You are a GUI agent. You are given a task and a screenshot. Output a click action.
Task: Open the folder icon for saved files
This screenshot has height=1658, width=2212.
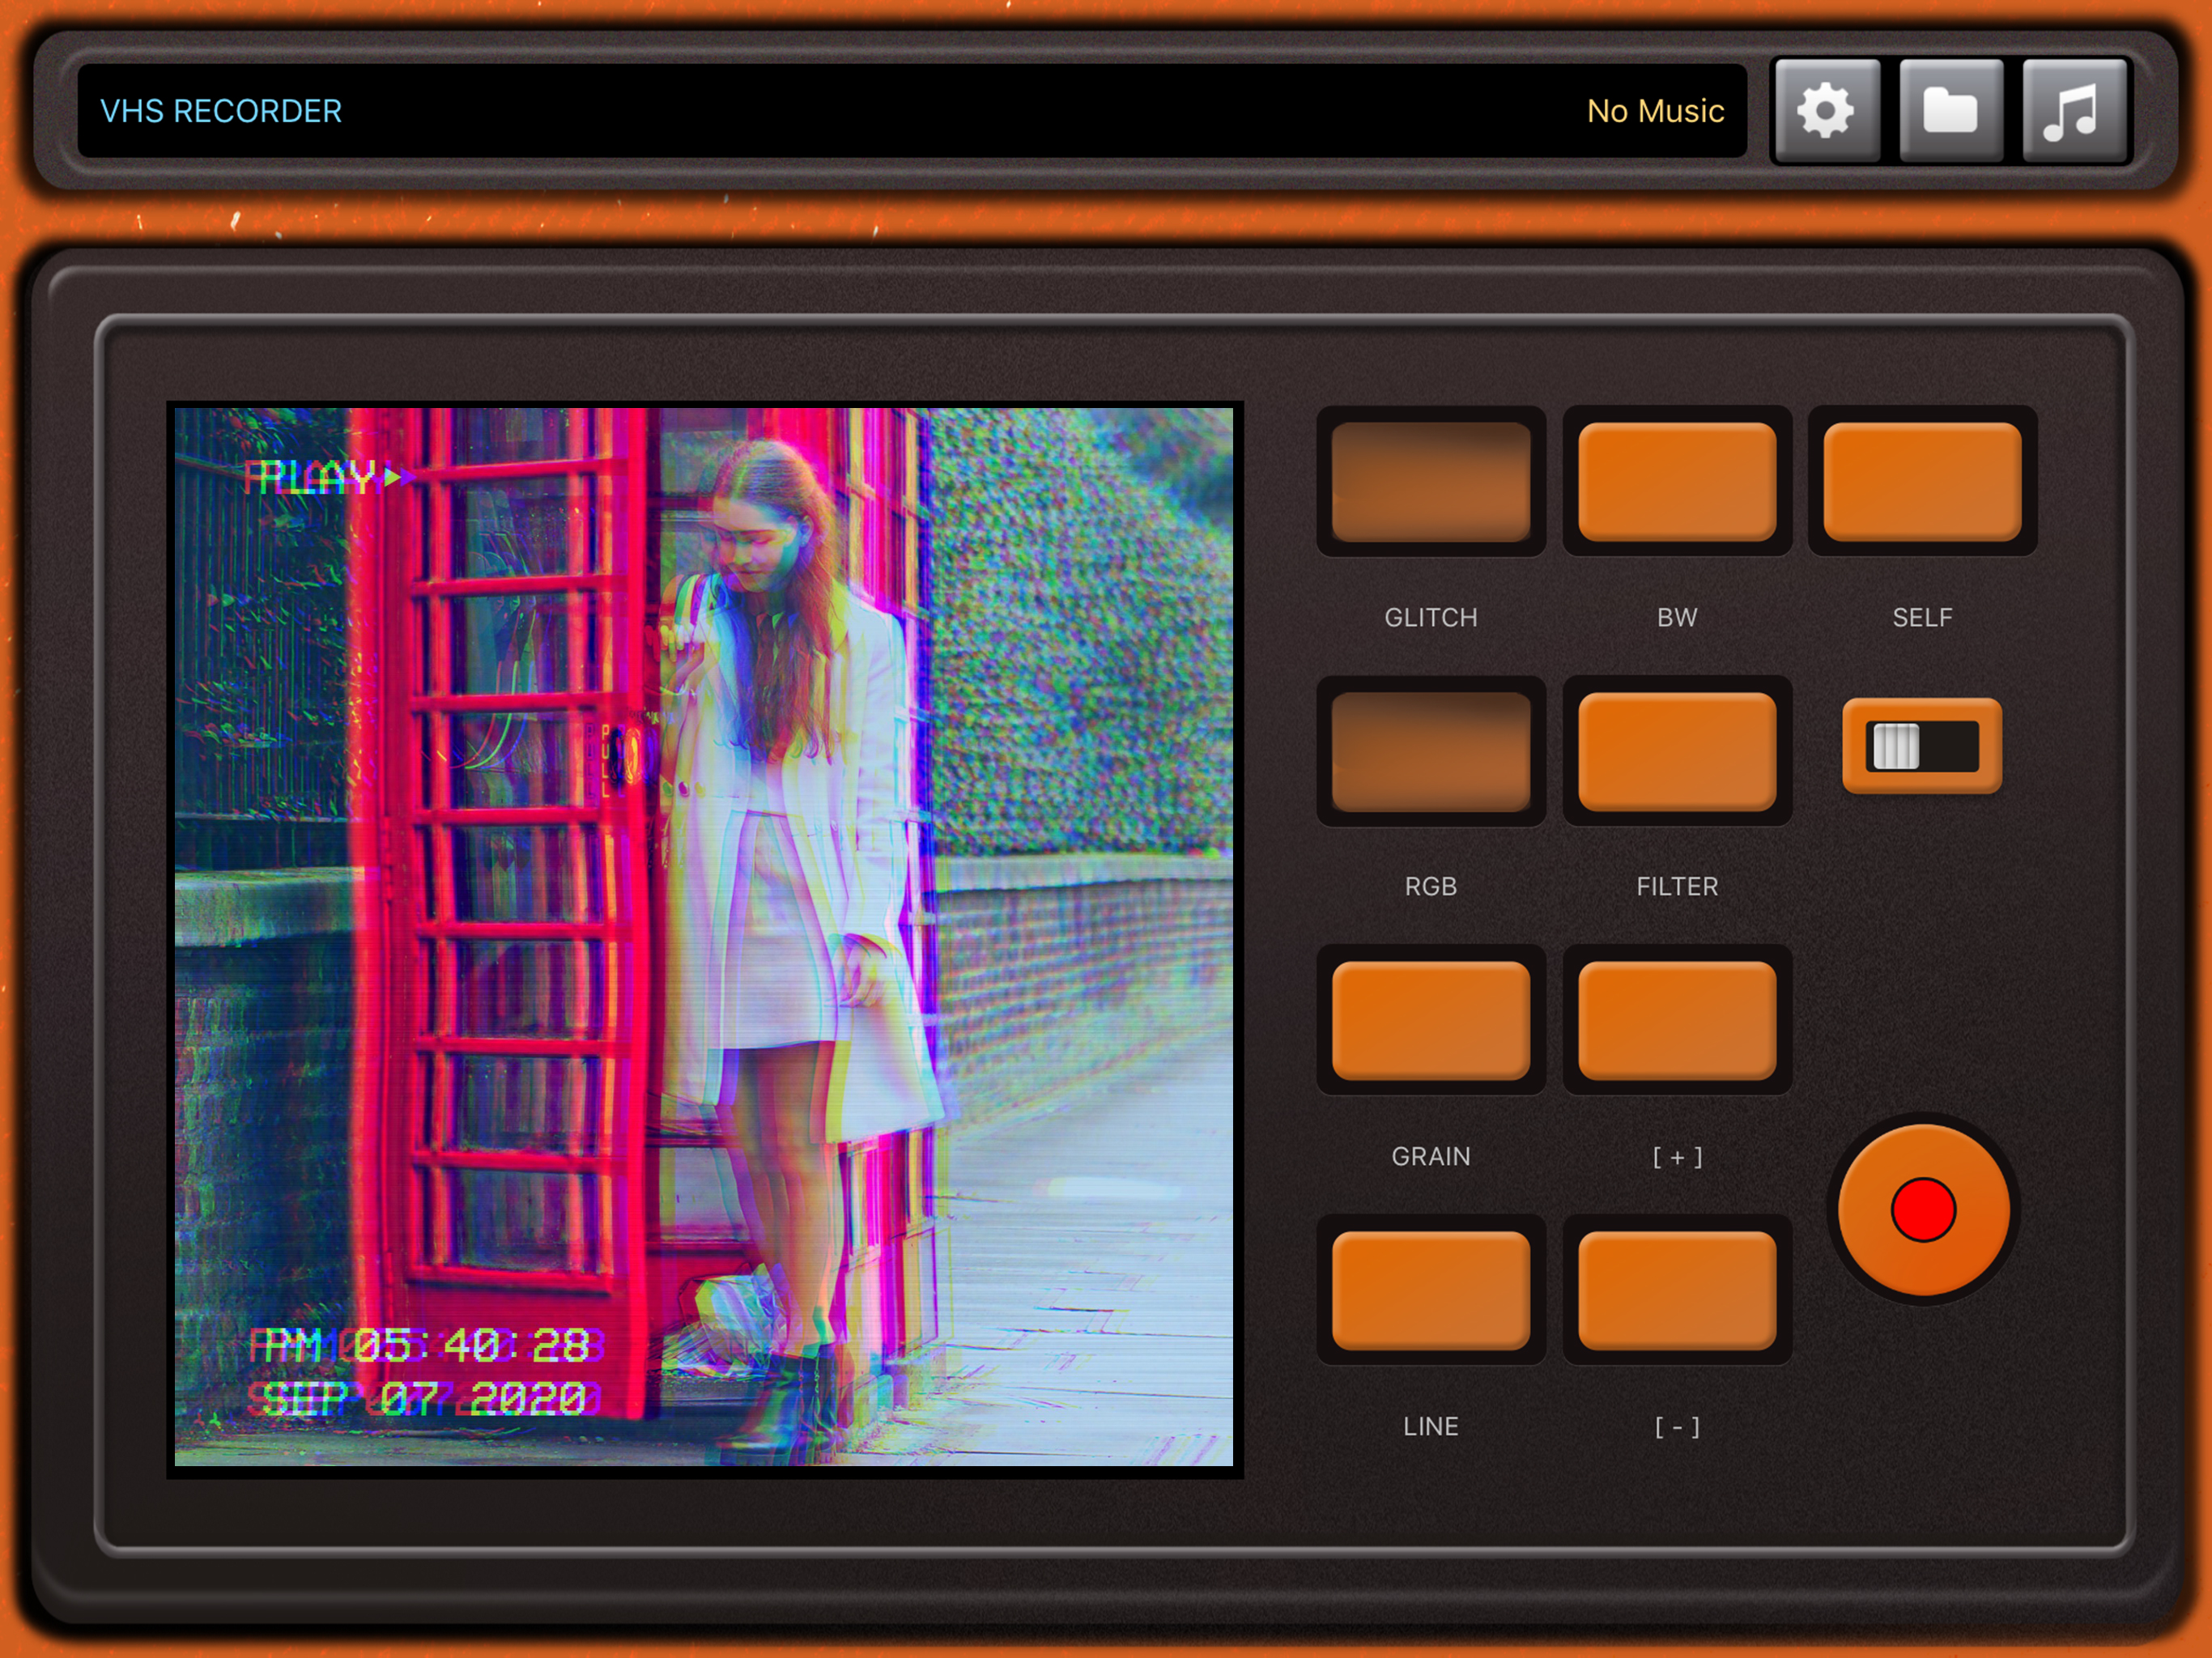(x=1950, y=110)
